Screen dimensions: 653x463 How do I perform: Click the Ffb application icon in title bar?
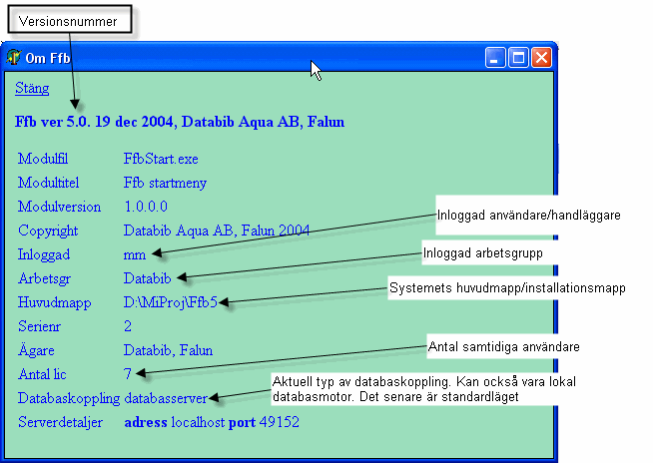(x=13, y=57)
